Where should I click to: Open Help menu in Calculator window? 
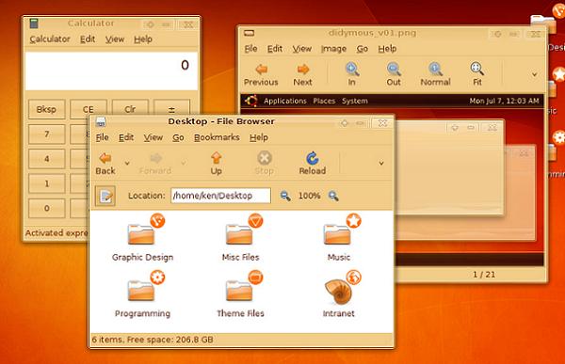coord(143,40)
